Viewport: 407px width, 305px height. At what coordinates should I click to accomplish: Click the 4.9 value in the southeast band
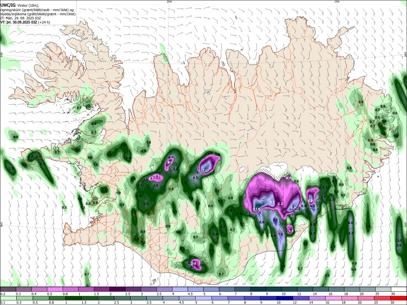[x=351, y=223]
